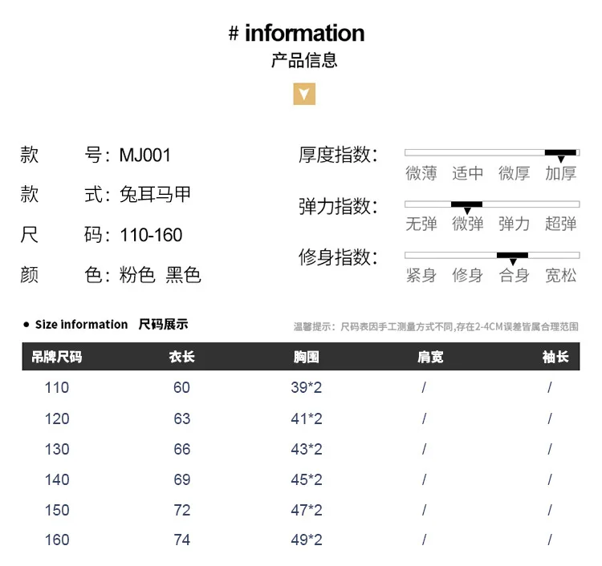Image resolution: width=602 pixels, height=566 pixels.
Task: Click the model number MJ001
Action: (144, 156)
